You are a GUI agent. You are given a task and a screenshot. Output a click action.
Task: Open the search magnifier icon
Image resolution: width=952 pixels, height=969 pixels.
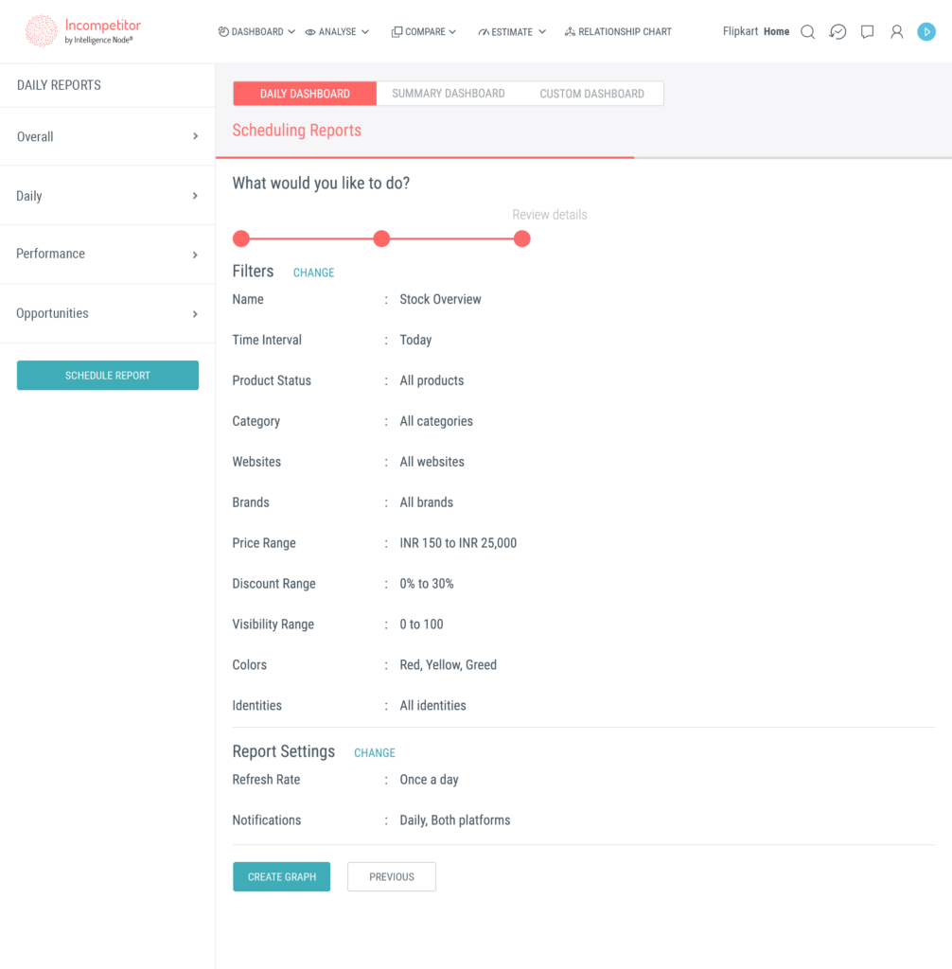click(807, 32)
